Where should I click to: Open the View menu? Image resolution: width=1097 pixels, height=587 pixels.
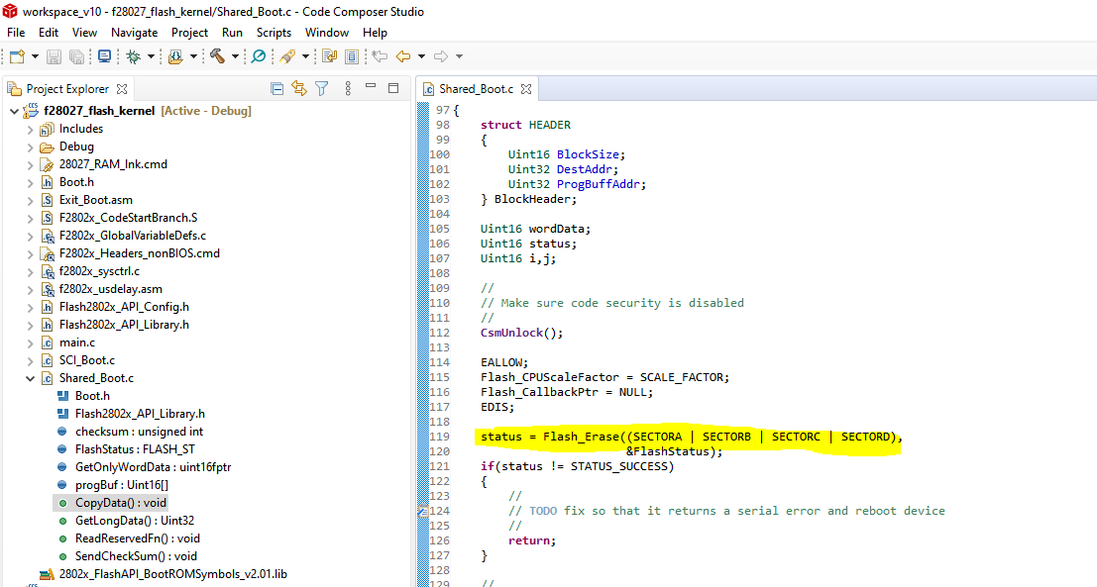pos(84,33)
